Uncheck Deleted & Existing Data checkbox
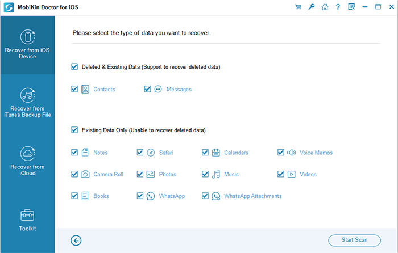Screen dimensions: 398x253 pos(74,66)
